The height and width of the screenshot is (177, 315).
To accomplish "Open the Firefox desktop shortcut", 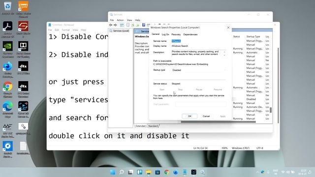I will 8,69.
